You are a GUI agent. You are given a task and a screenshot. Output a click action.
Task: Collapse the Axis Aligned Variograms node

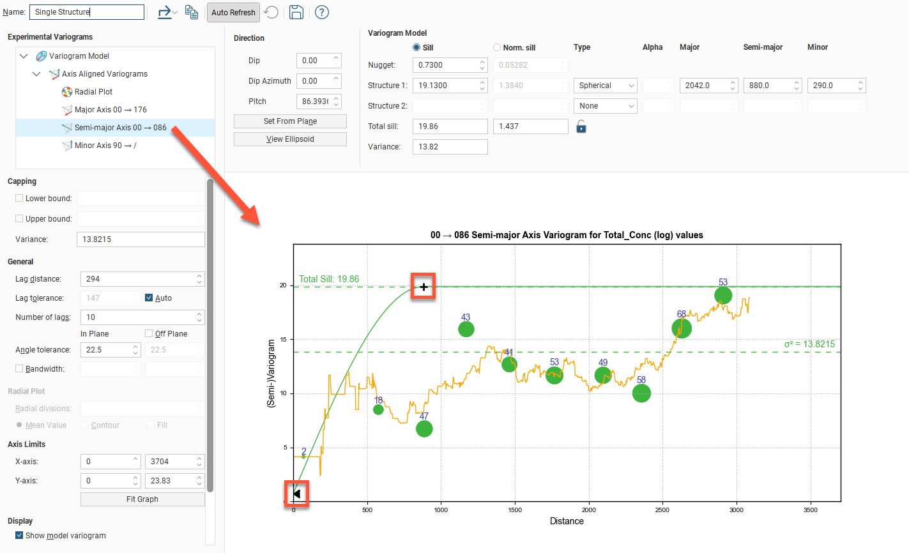36,74
